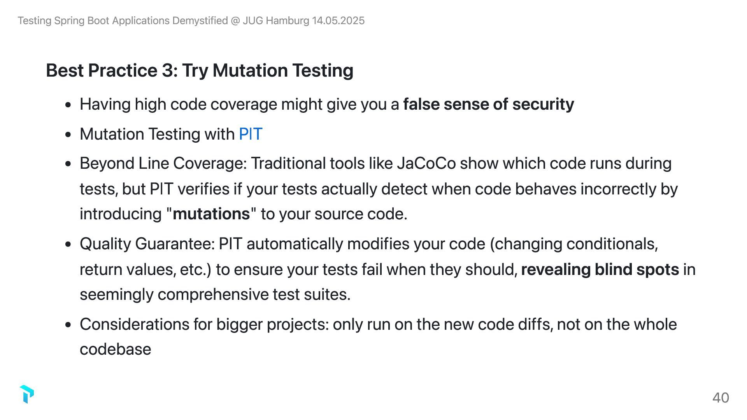Click the "Beyond Line Coverage" text
Viewport: 747px width, 420px height.
(163, 163)
